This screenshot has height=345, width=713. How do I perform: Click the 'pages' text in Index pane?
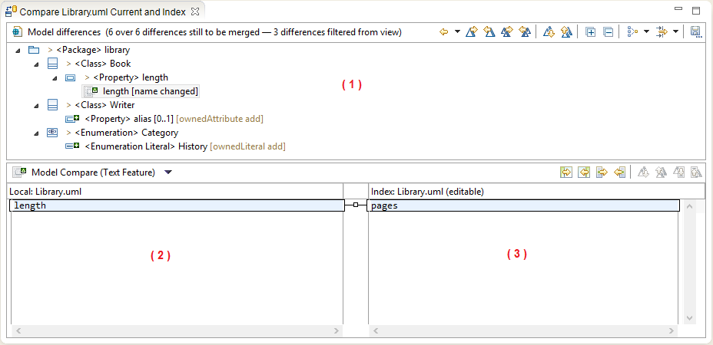pos(384,205)
